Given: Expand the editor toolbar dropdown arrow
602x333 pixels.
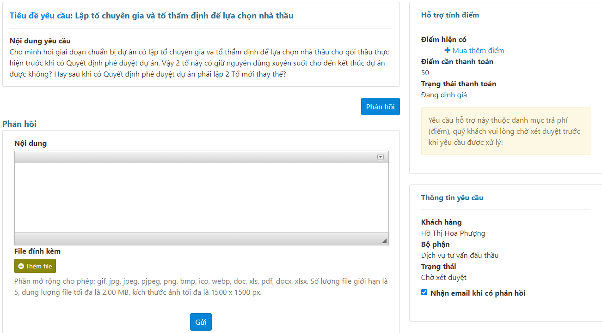Looking at the screenshot, I should click(381, 157).
